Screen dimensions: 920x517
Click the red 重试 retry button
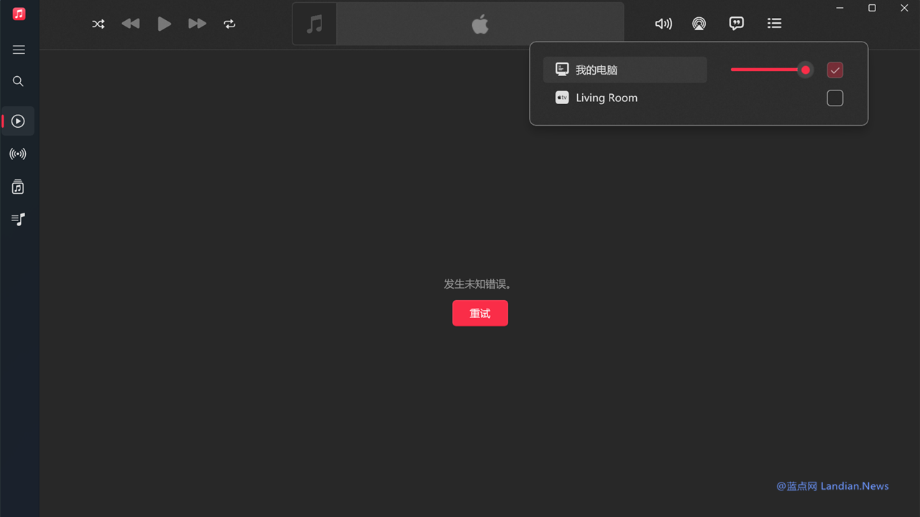[479, 313]
